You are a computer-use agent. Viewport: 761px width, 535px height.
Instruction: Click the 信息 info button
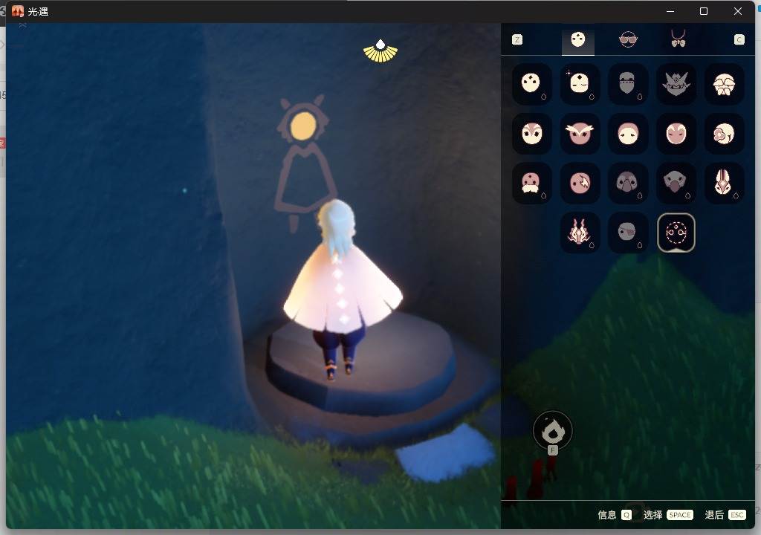tap(614, 515)
